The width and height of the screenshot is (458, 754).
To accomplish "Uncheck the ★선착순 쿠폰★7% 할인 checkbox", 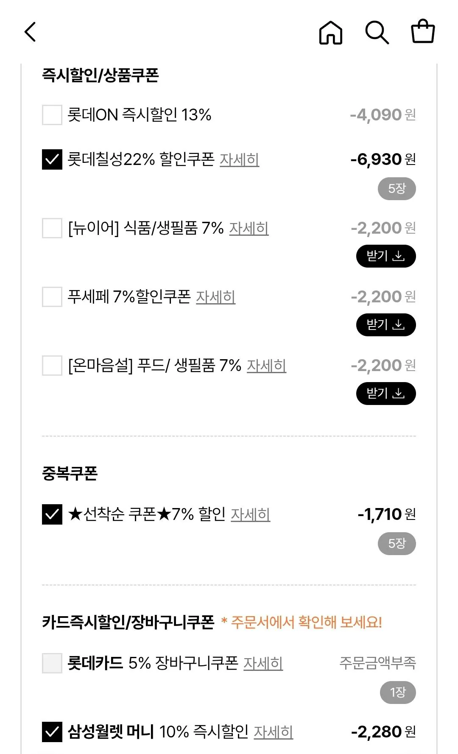I will click(52, 514).
